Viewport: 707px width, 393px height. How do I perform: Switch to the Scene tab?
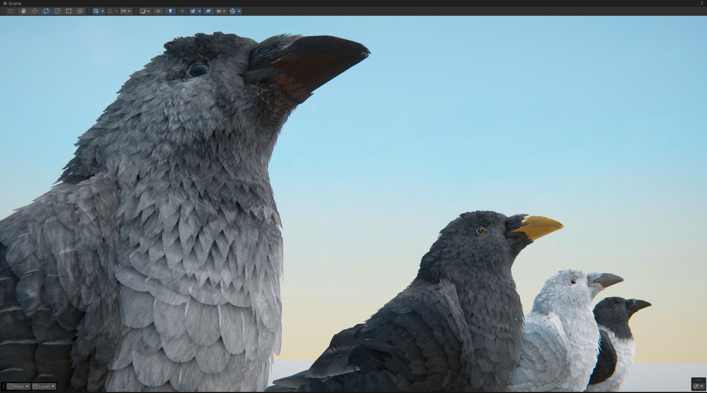pos(12,3)
